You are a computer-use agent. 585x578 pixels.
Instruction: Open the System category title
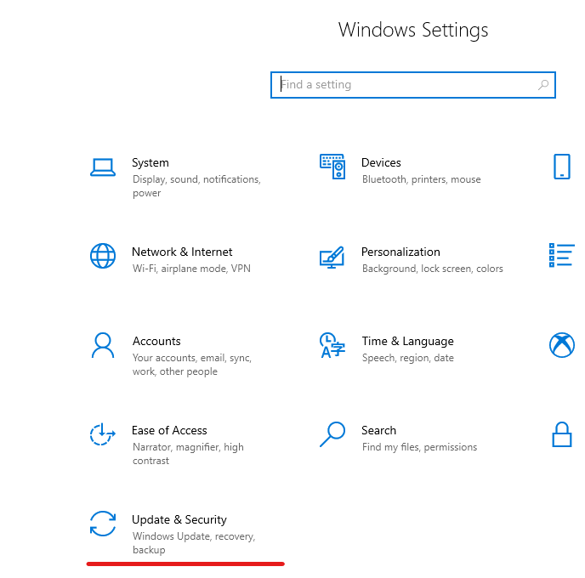point(151,163)
